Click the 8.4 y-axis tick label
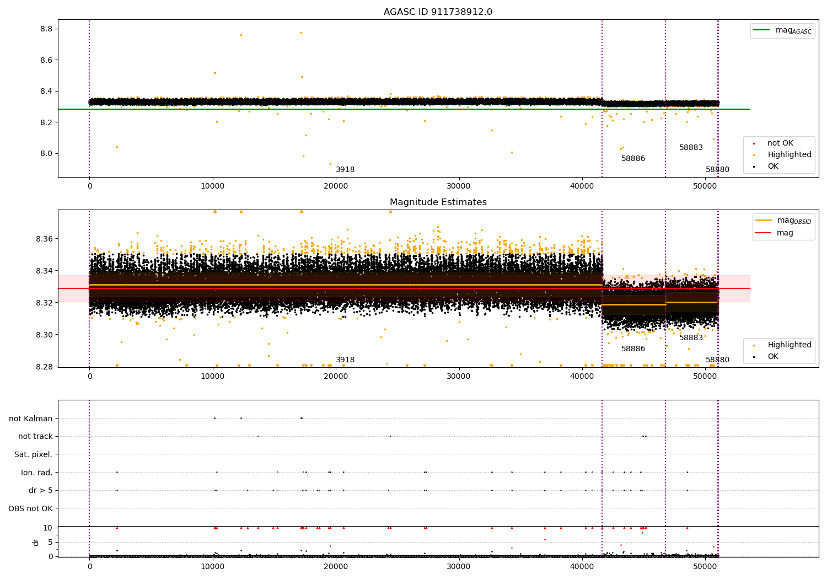The image size is (827, 579). [46, 91]
